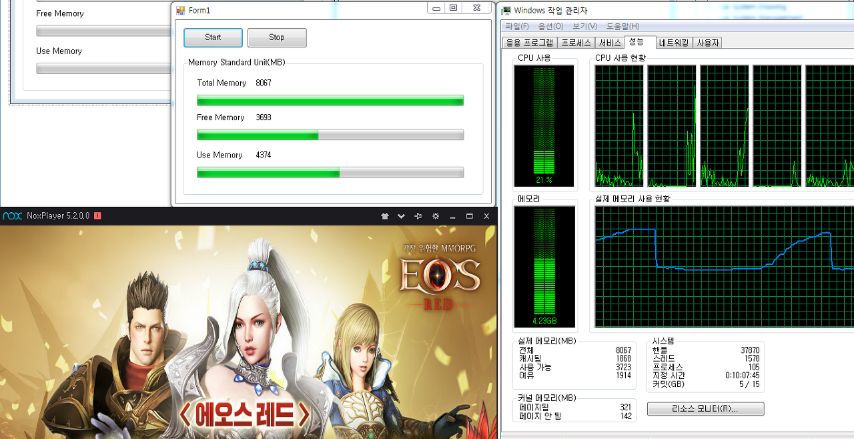Maximize the Form1 window
The image size is (854, 439).
click(454, 8)
